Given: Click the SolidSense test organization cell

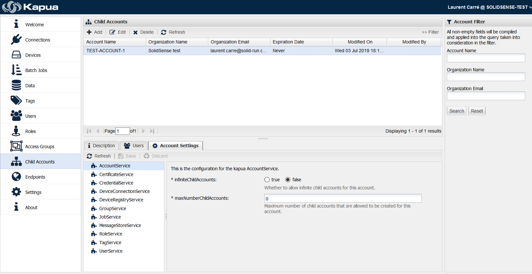Looking at the screenshot, I should [177, 51].
